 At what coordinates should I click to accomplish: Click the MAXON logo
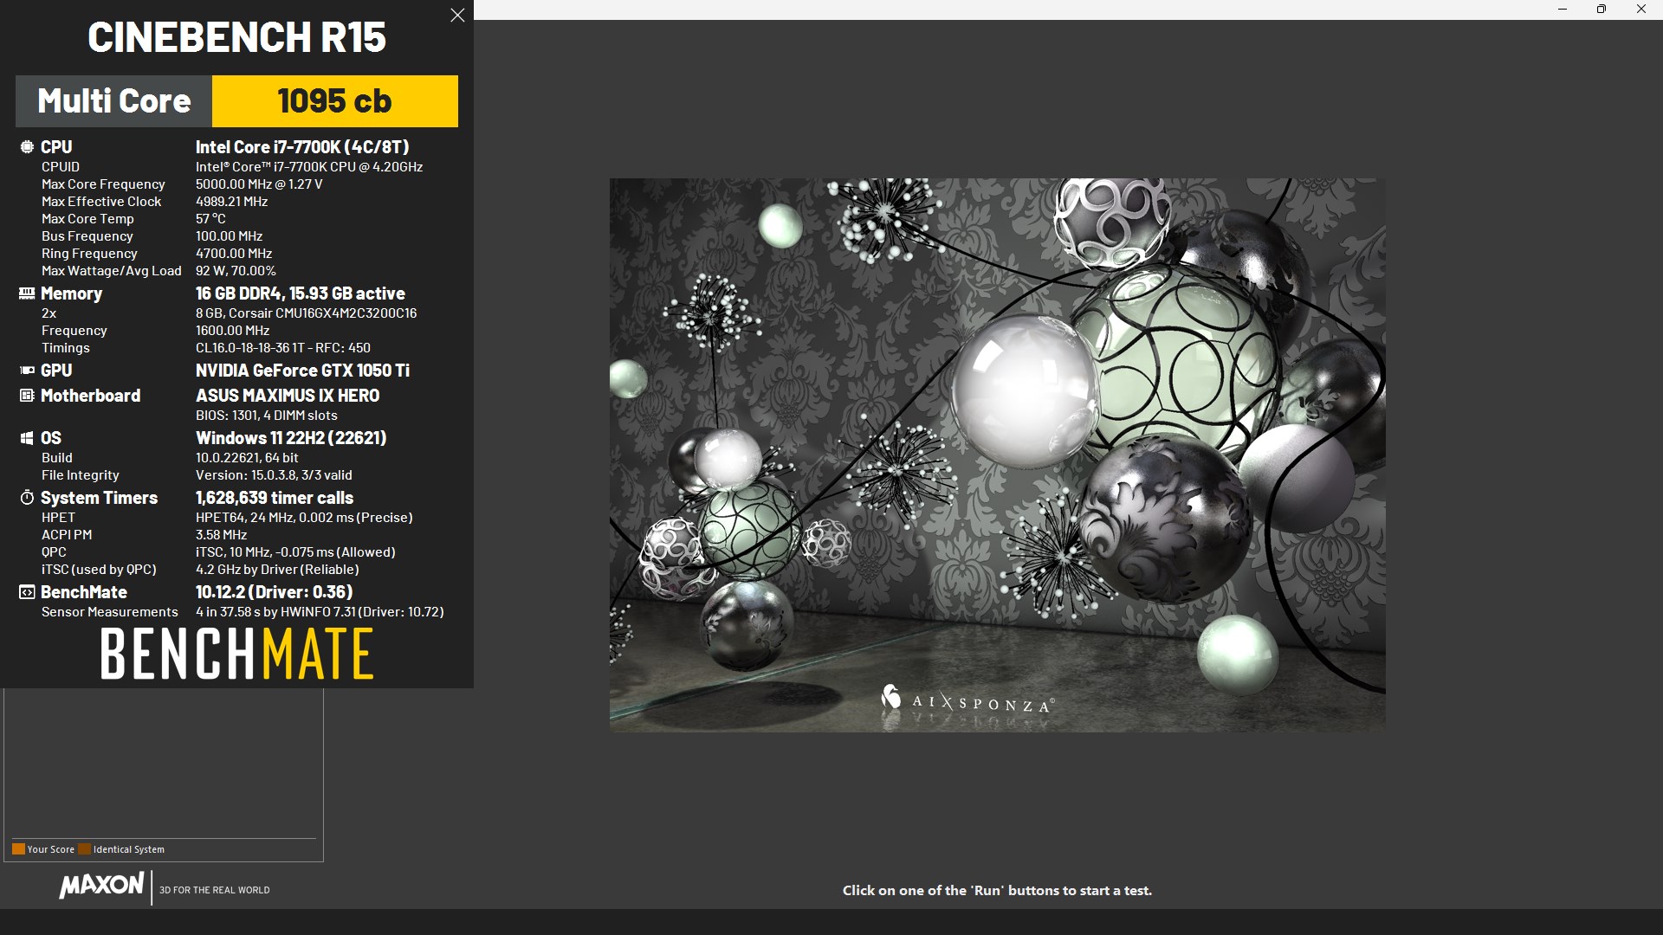(101, 886)
